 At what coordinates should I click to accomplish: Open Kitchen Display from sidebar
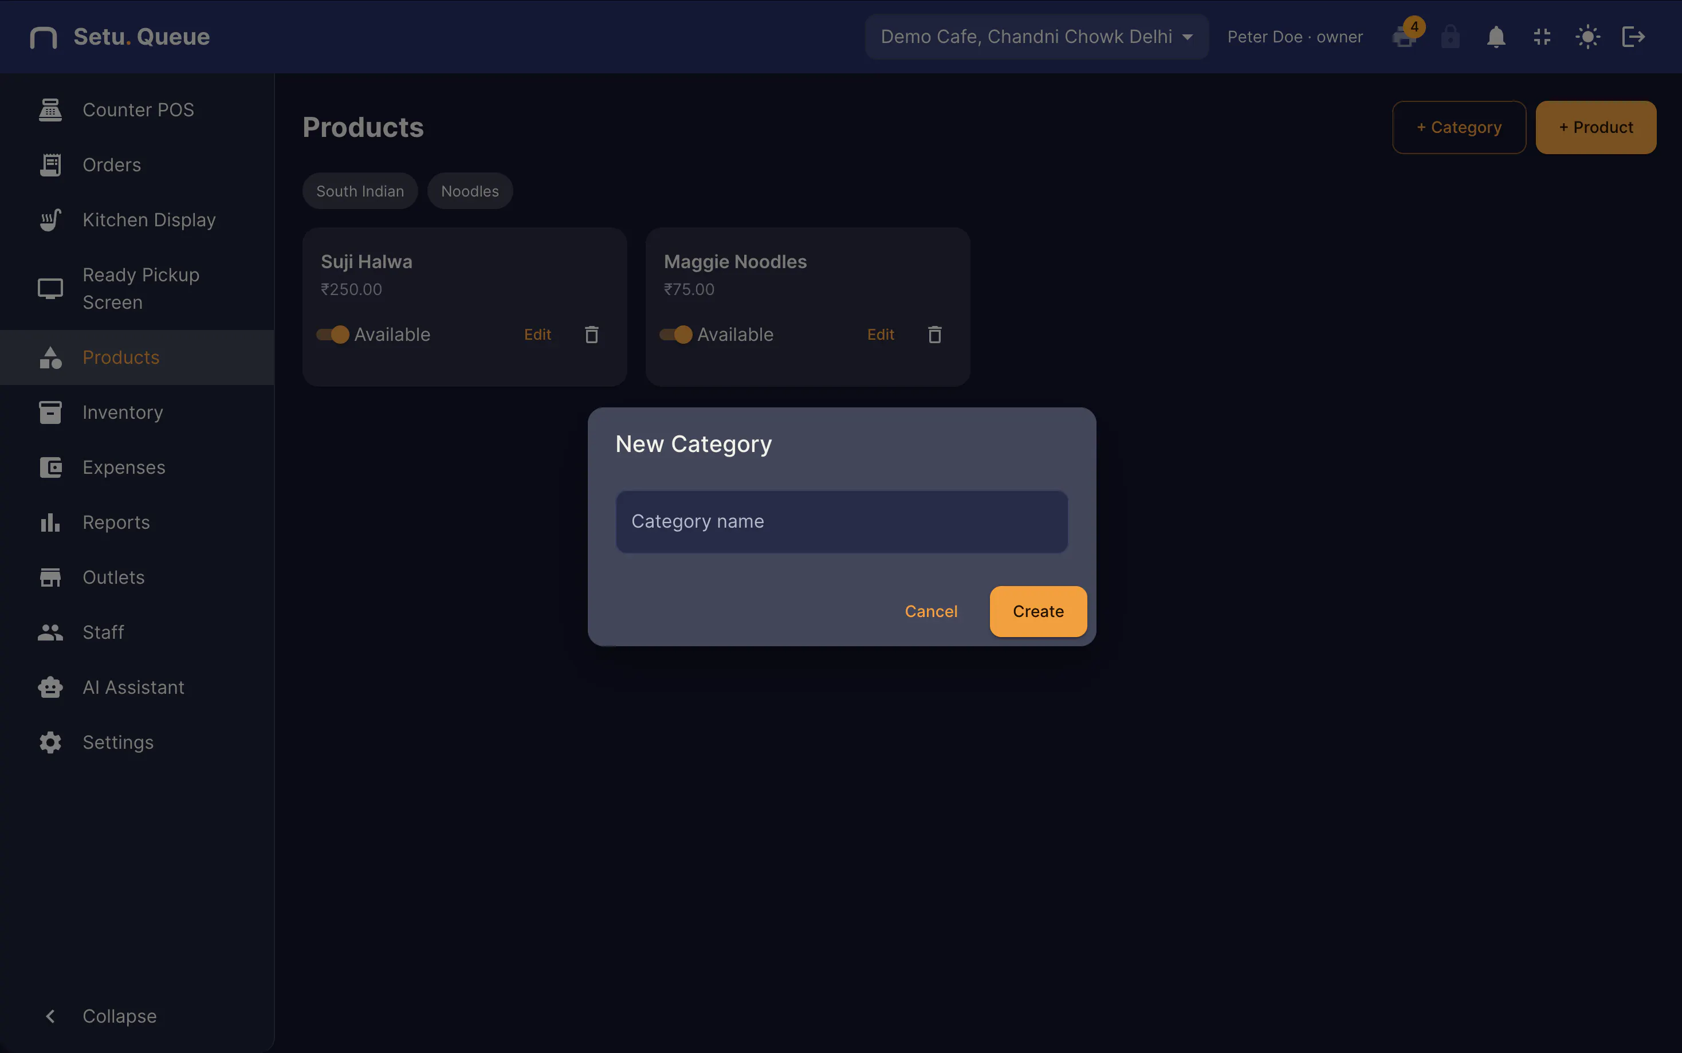point(137,219)
